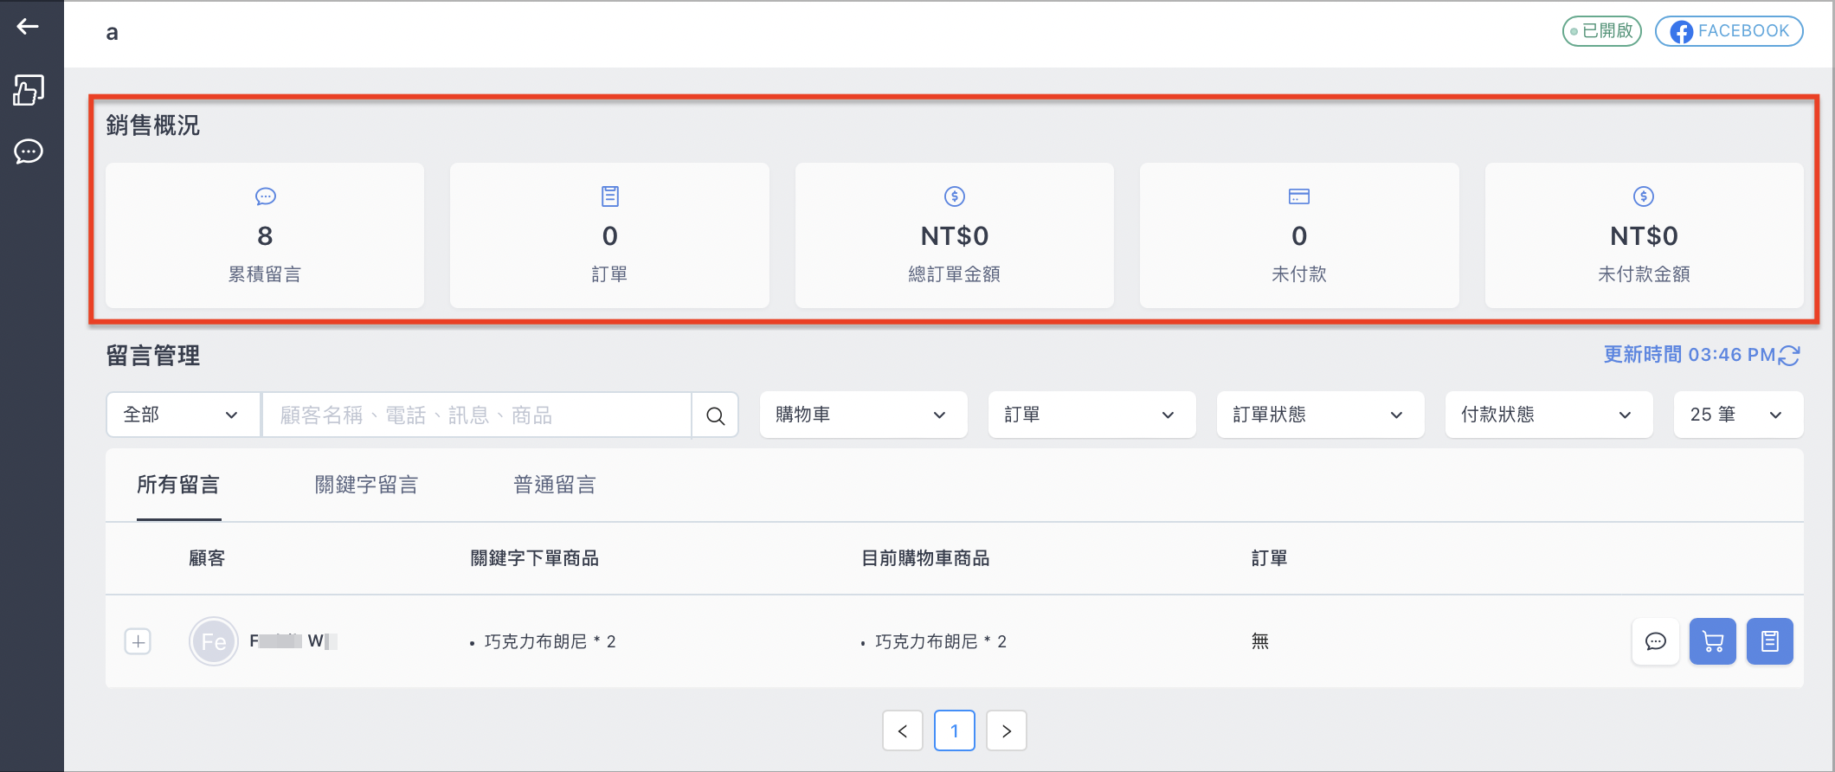Refresh the update time with the sync icon
Screen dimensions: 1835x772
(1789, 355)
